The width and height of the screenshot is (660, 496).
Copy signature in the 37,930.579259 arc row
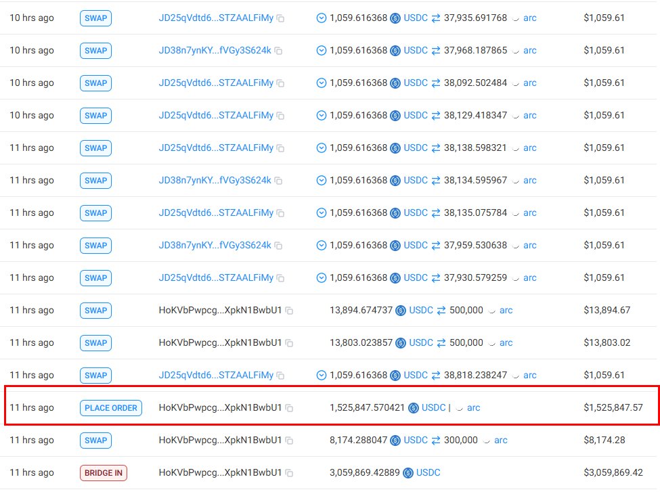tap(280, 278)
